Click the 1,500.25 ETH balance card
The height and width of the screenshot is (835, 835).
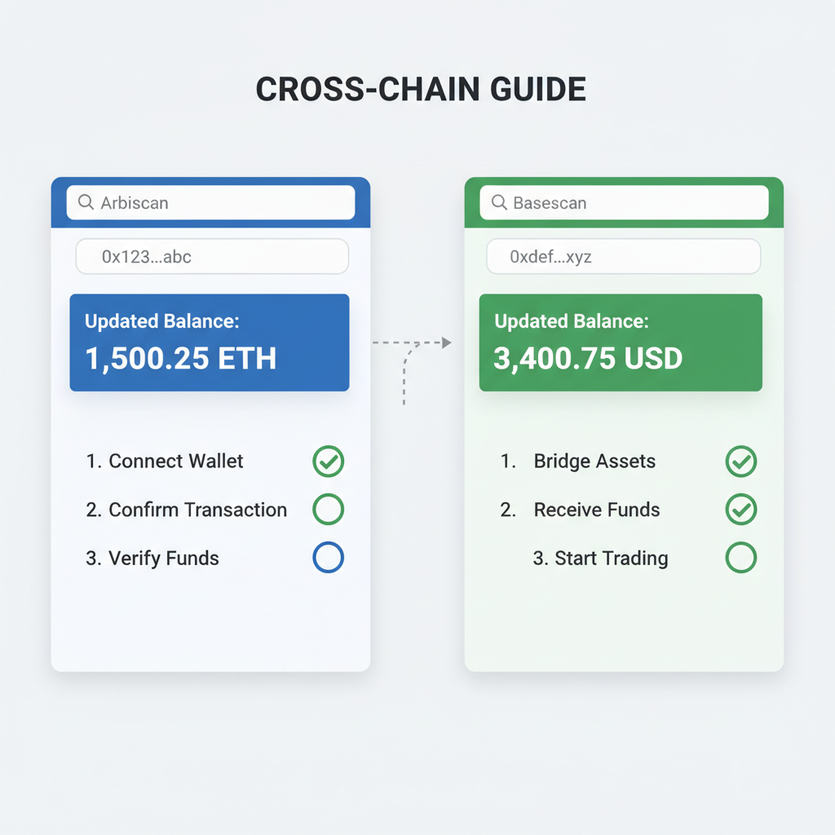(210, 342)
